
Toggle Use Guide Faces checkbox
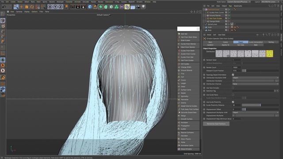233,95
